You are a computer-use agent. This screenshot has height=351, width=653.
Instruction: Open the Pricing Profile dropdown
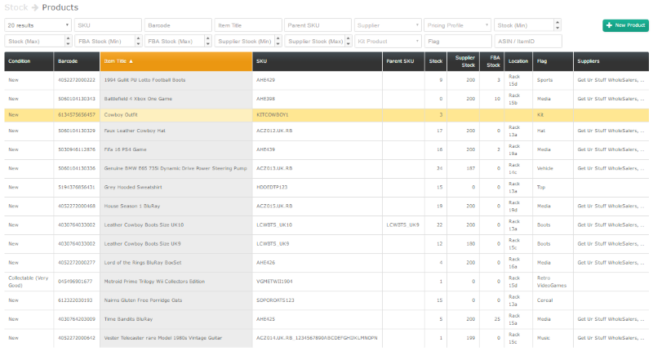point(458,25)
